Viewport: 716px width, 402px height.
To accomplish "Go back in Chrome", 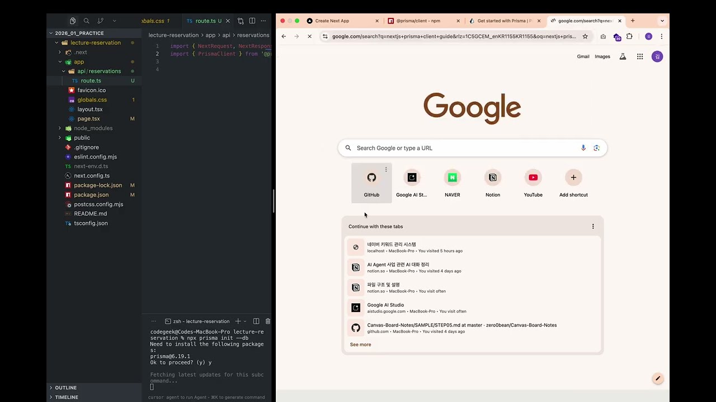I will coord(284,36).
